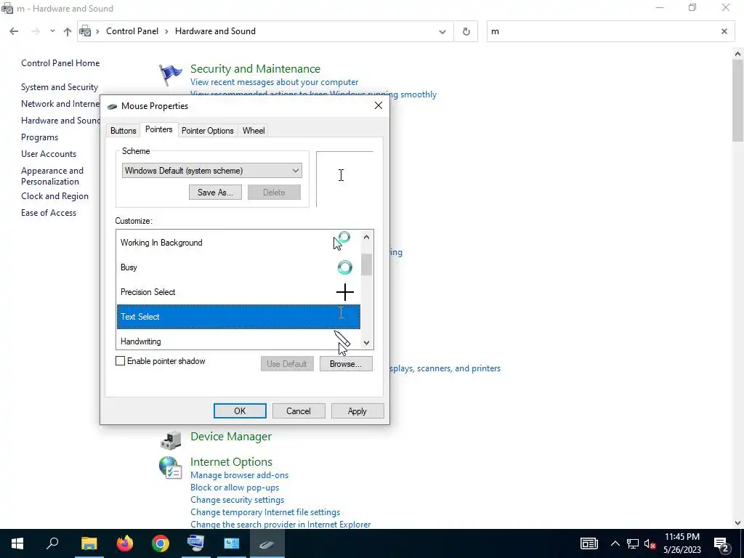Open the Mouse Properties taskbar icon
Screen dimensions: 744x558
point(267,543)
